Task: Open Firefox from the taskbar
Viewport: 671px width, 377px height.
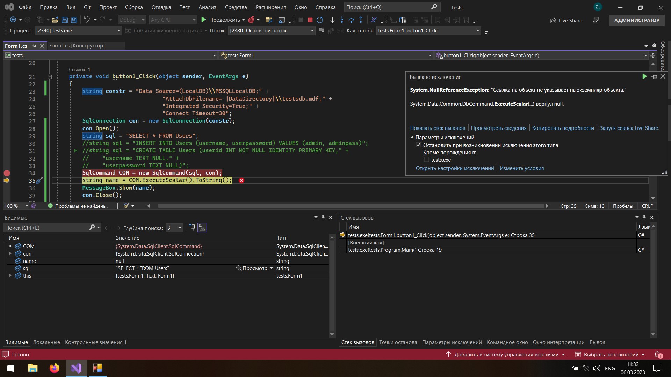Action: coord(55,368)
